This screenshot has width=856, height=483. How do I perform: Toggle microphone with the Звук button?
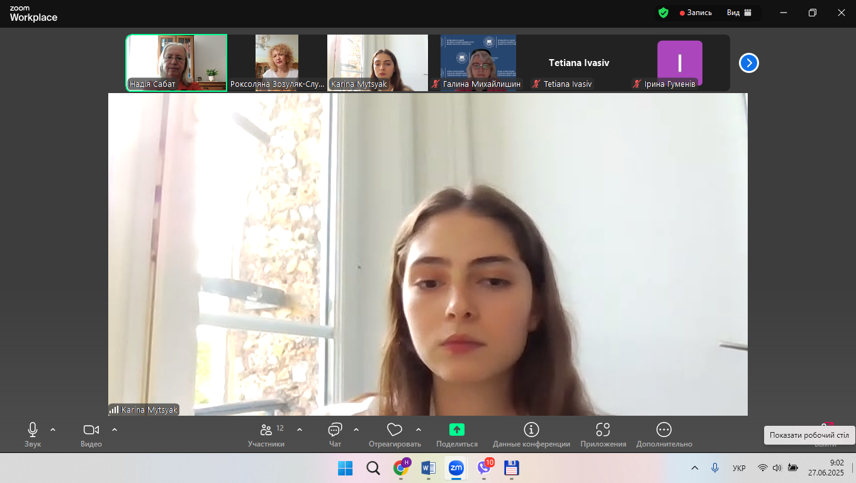click(33, 434)
